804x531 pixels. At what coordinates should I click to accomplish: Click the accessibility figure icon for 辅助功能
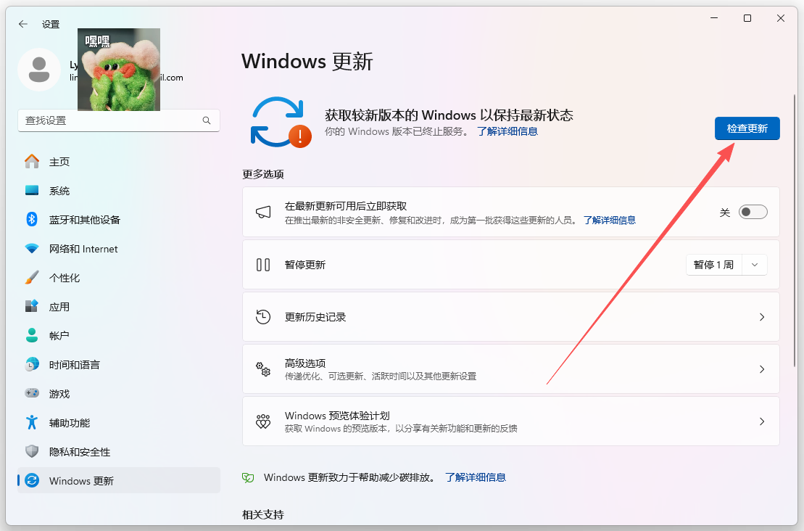(x=32, y=423)
